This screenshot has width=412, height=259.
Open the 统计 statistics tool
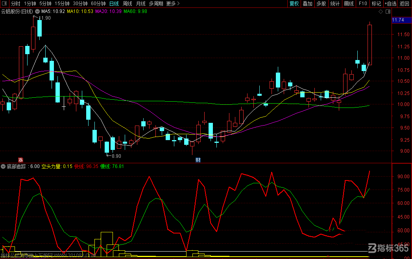pos(335,4)
